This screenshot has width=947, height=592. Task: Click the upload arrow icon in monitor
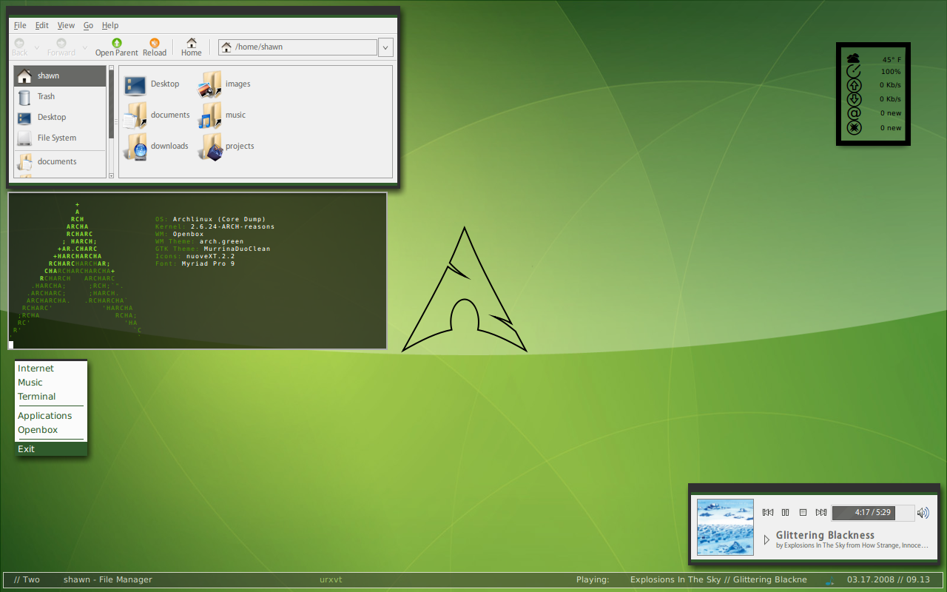[854, 85]
